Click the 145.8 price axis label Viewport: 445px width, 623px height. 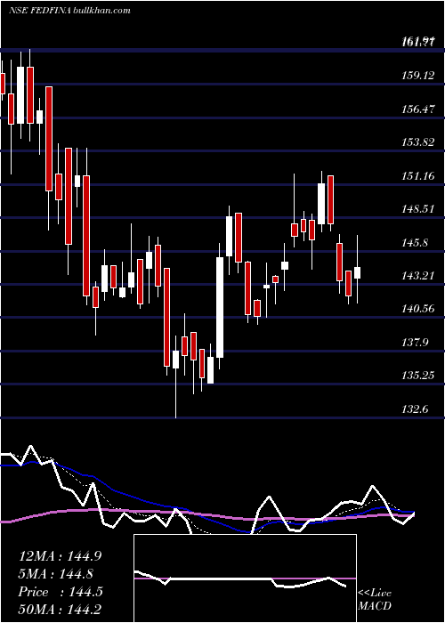(x=416, y=242)
